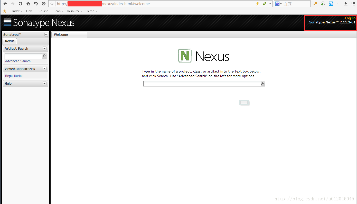Collapse the Views/Repositories panel
The image size is (357, 204).
44,69
